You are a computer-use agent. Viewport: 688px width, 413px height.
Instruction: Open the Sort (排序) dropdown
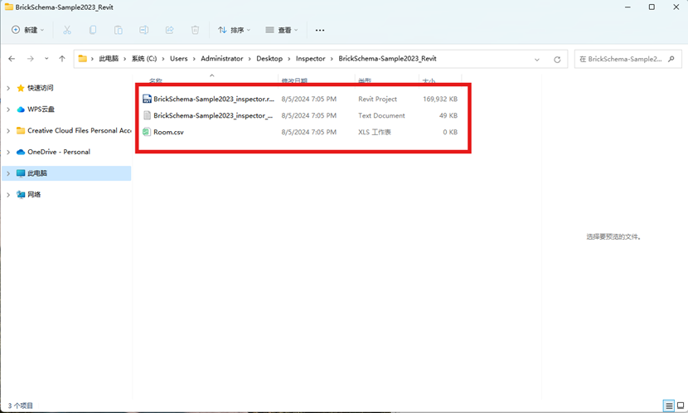[x=234, y=30]
